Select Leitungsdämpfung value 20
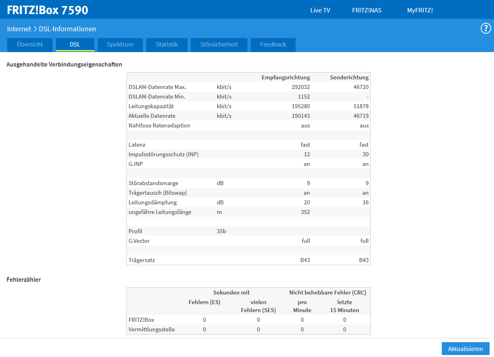Viewport: 494px width, 357px height. pyautogui.click(x=307, y=202)
